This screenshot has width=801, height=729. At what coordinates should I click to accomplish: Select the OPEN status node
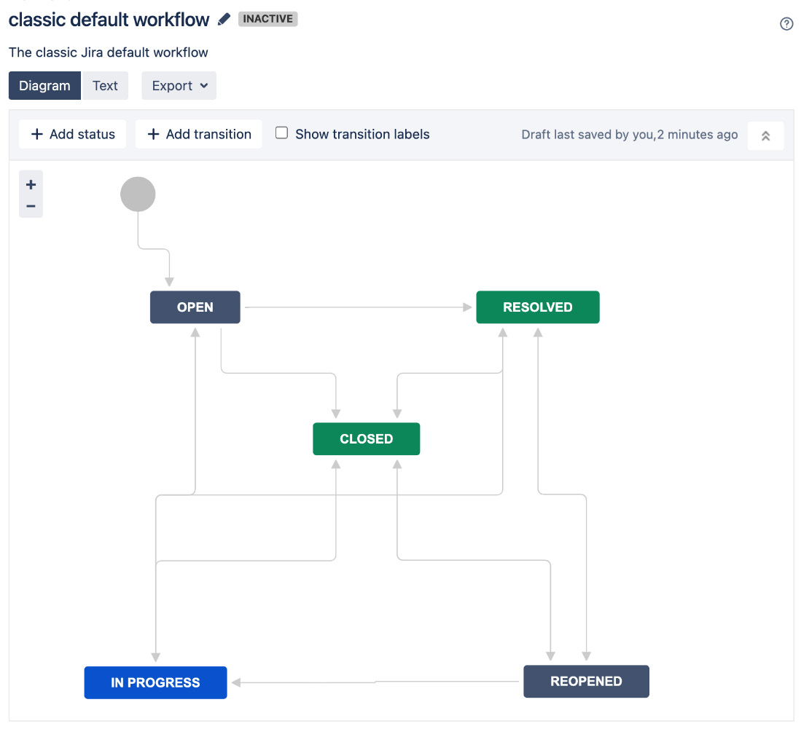(x=195, y=307)
